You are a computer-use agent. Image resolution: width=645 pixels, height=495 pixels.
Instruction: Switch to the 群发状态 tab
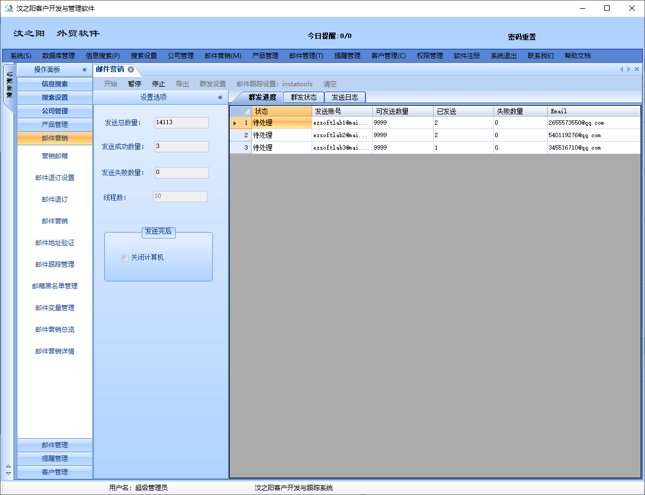[x=303, y=97]
